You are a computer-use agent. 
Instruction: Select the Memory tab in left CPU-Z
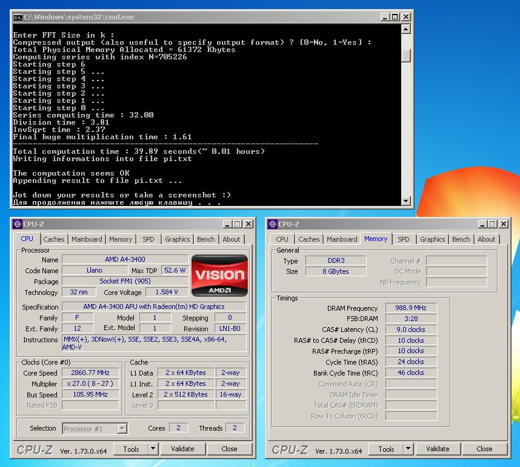(x=121, y=239)
